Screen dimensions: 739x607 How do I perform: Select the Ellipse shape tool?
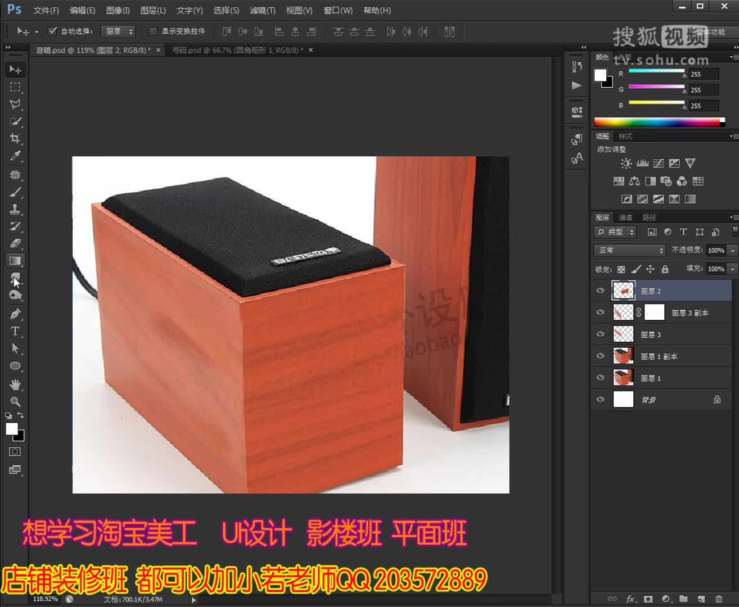click(x=15, y=366)
